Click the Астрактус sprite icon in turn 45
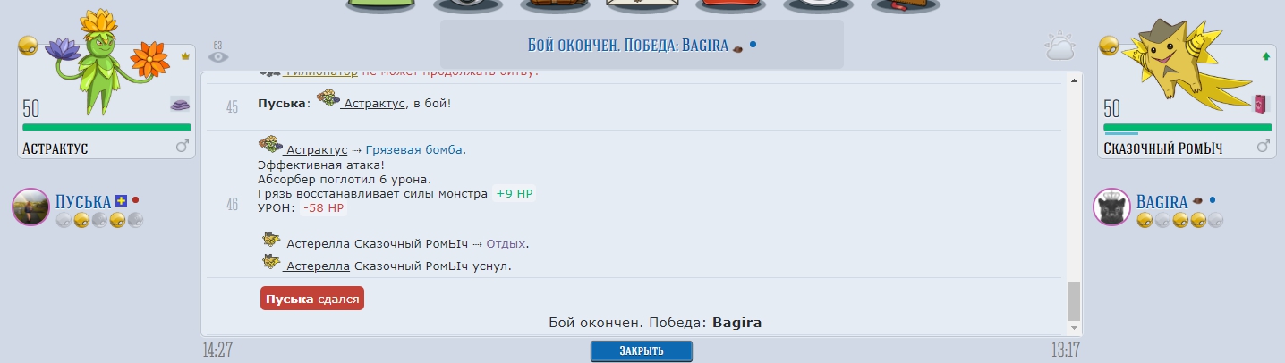The image size is (1285, 363). click(328, 100)
